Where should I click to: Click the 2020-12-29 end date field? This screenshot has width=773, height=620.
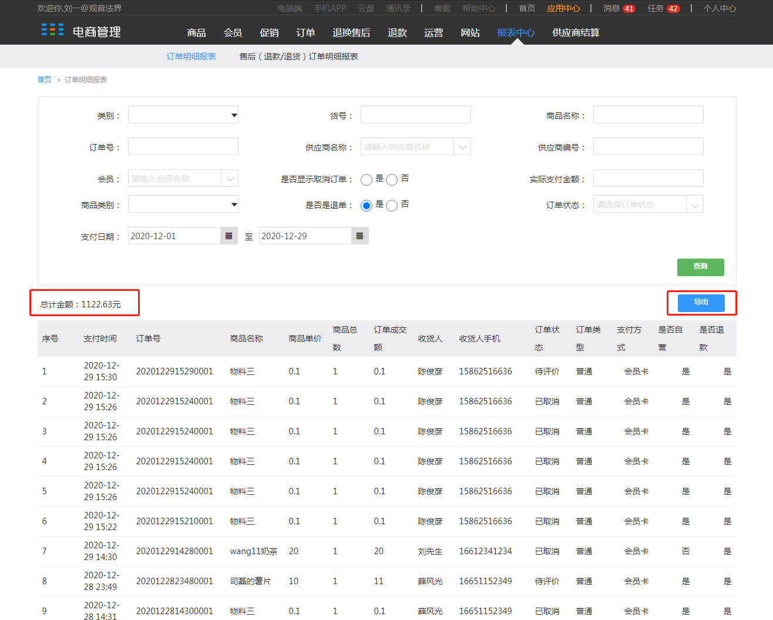(305, 236)
